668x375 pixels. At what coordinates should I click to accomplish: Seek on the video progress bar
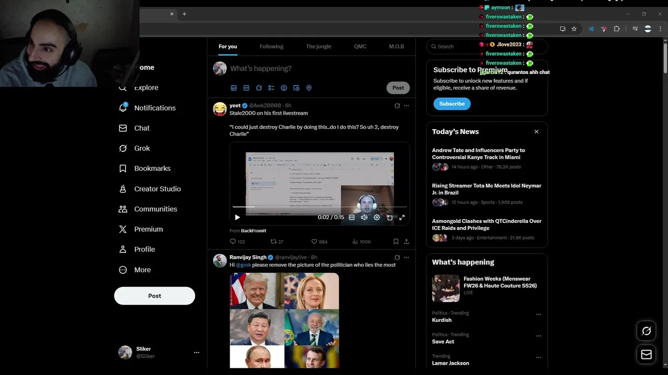point(319,207)
